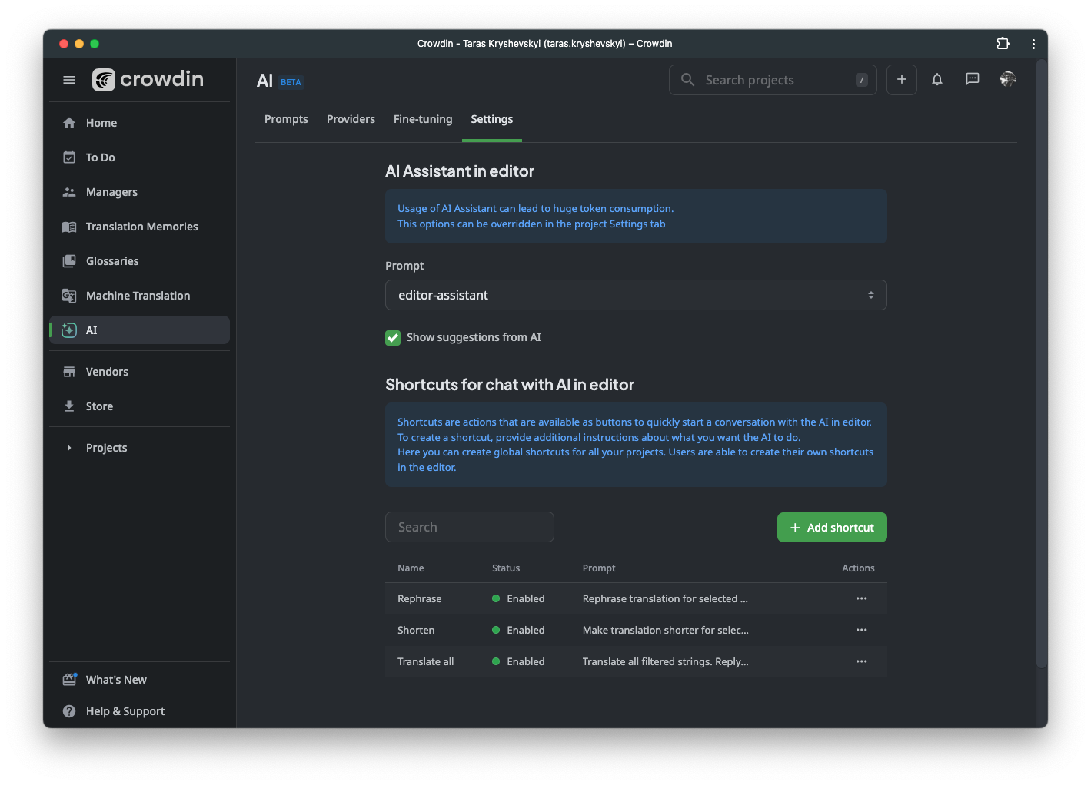Viewport: 1091px width, 785px height.
Task: Open Machine Translation section
Action: pyautogui.click(x=140, y=296)
